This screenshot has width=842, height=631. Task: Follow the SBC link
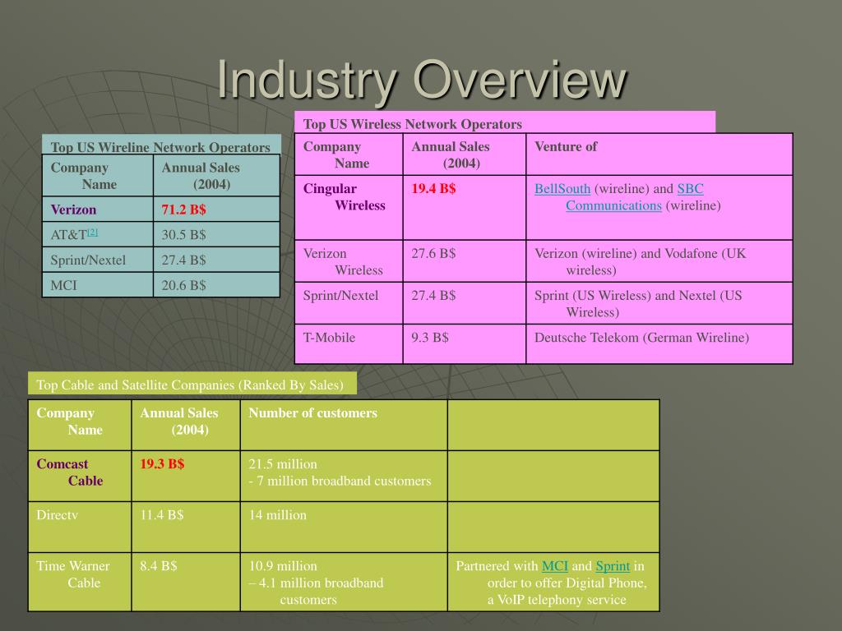(x=690, y=189)
